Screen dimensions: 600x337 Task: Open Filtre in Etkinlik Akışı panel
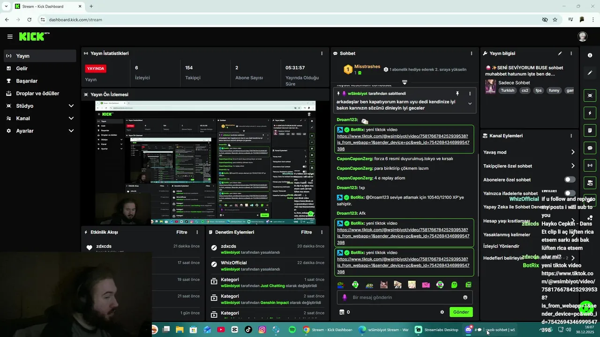(x=182, y=232)
